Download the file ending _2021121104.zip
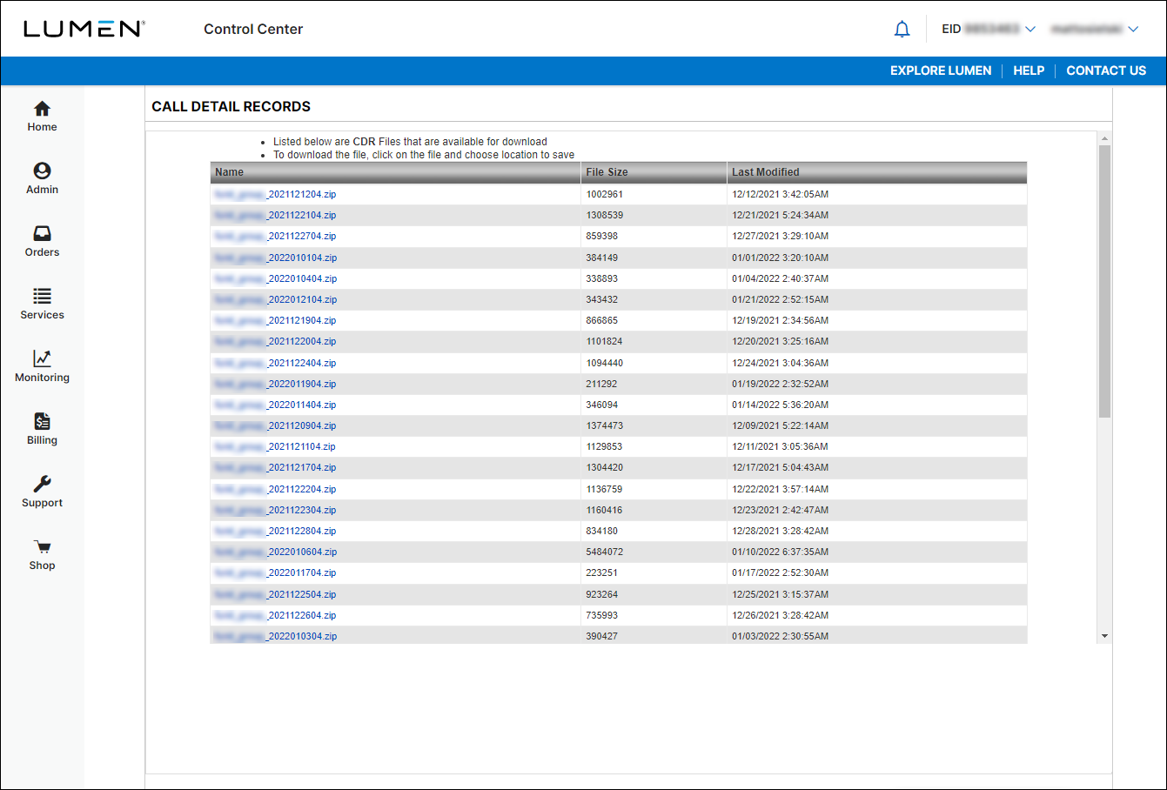This screenshot has width=1167, height=790. pos(275,446)
